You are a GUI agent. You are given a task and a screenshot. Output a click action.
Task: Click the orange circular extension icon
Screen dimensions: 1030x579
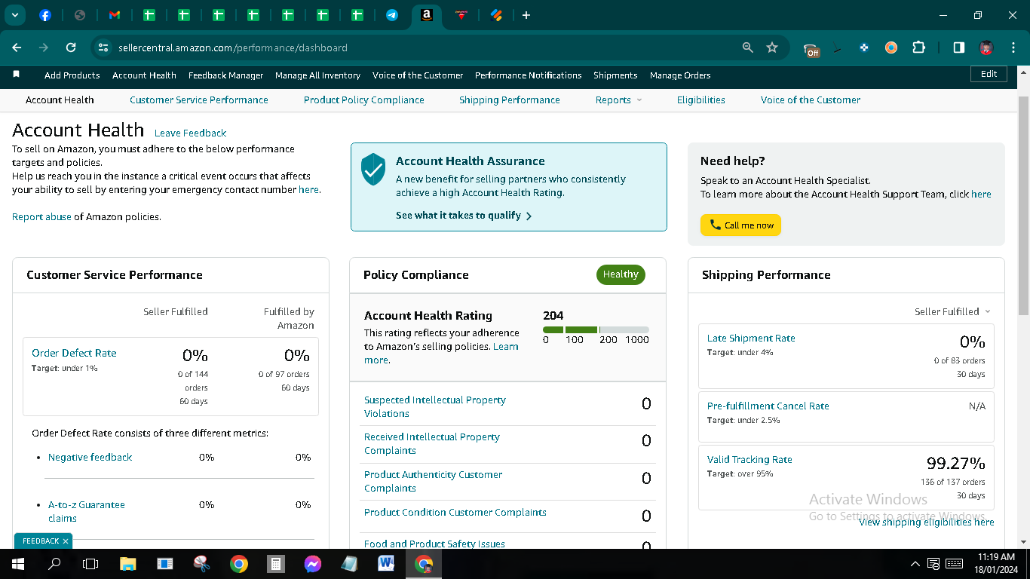tap(891, 47)
